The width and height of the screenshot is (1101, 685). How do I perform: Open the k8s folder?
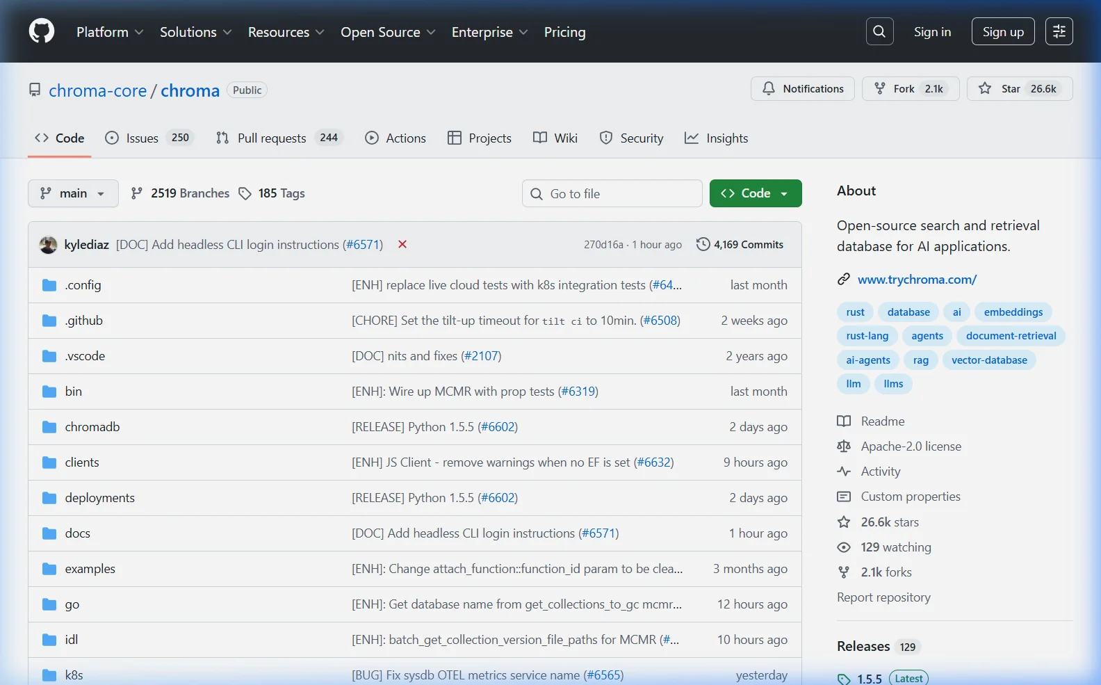click(x=74, y=675)
